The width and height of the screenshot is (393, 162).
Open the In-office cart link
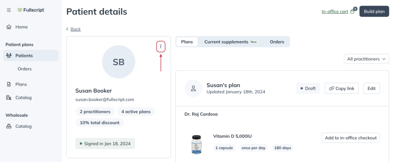click(x=335, y=12)
